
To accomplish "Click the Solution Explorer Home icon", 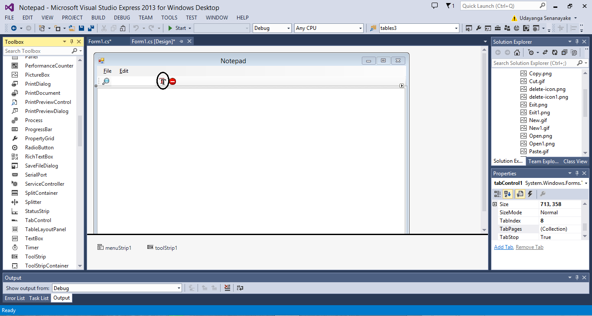I will (517, 52).
